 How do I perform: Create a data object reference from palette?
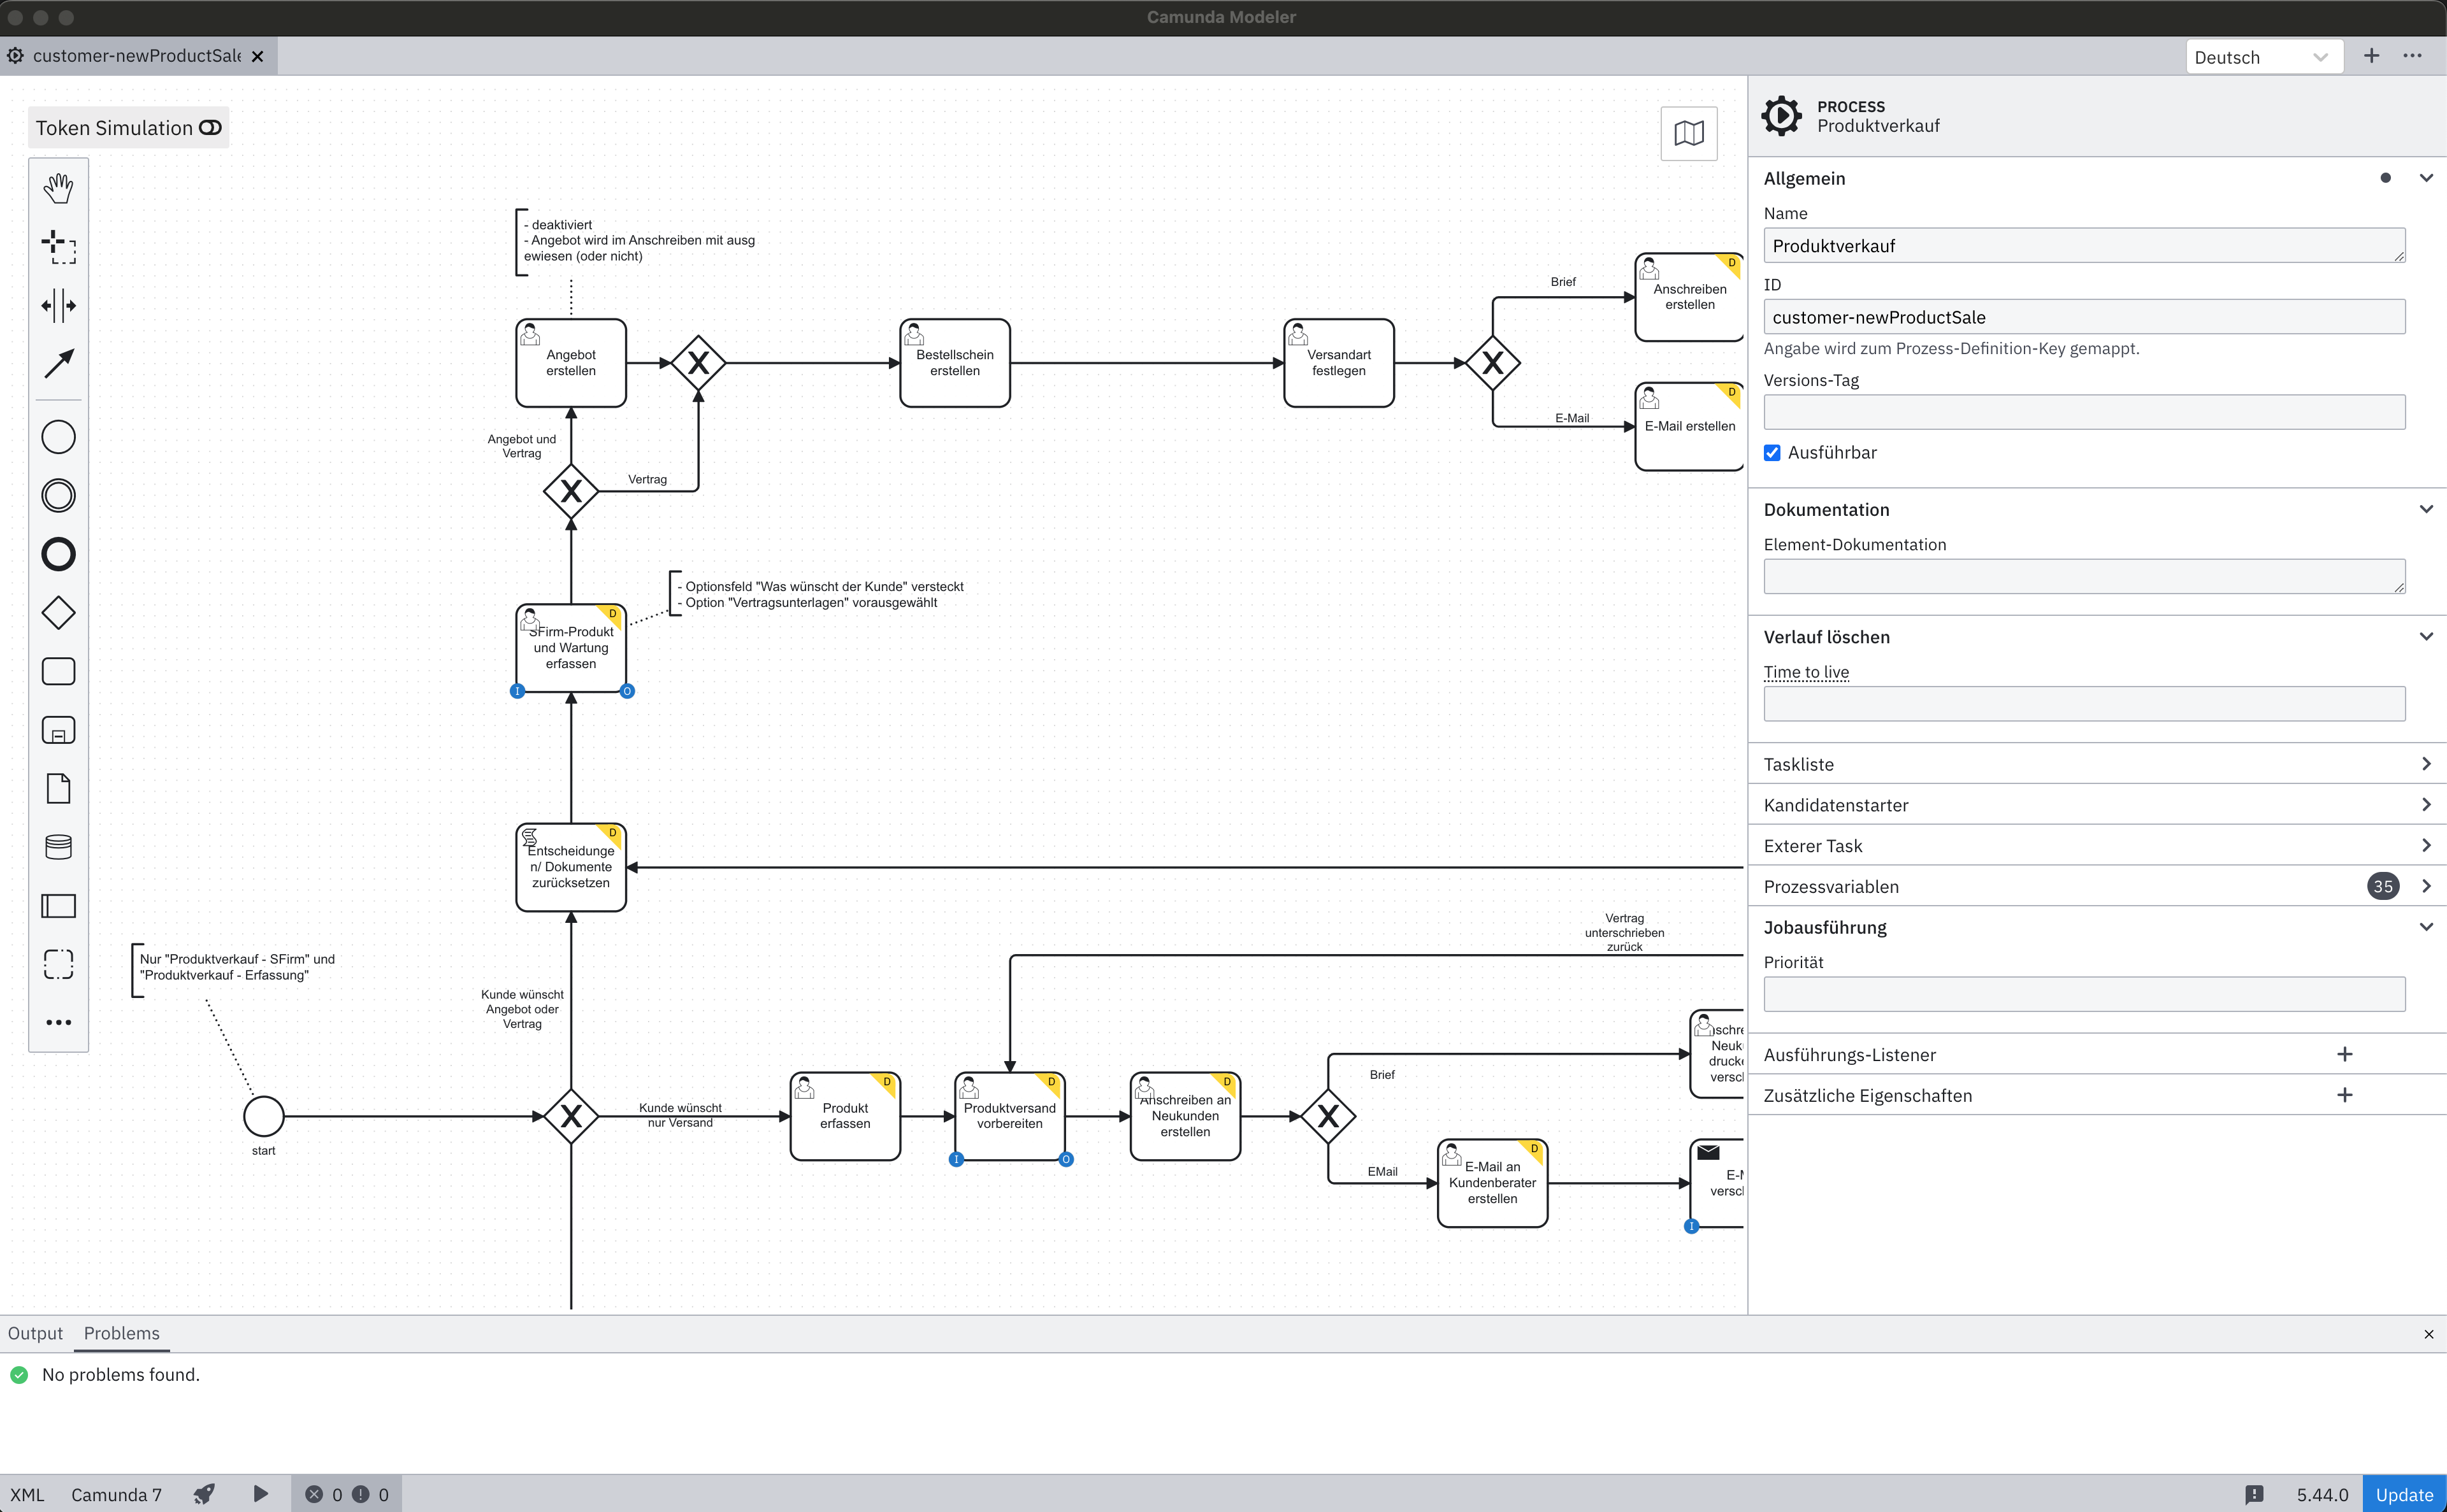pos(58,789)
